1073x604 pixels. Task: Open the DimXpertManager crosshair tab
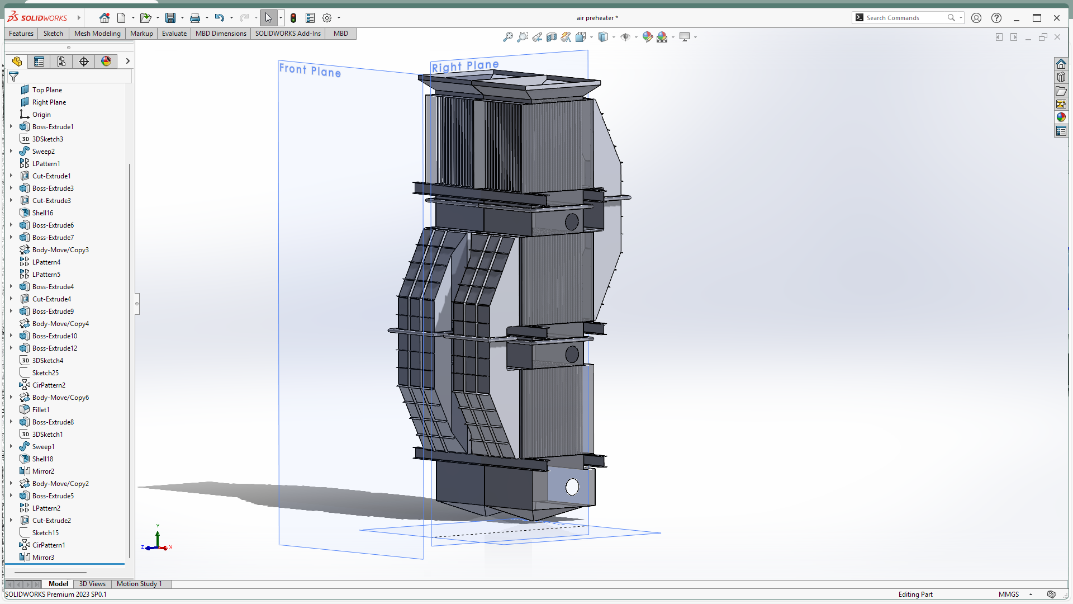coord(84,62)
